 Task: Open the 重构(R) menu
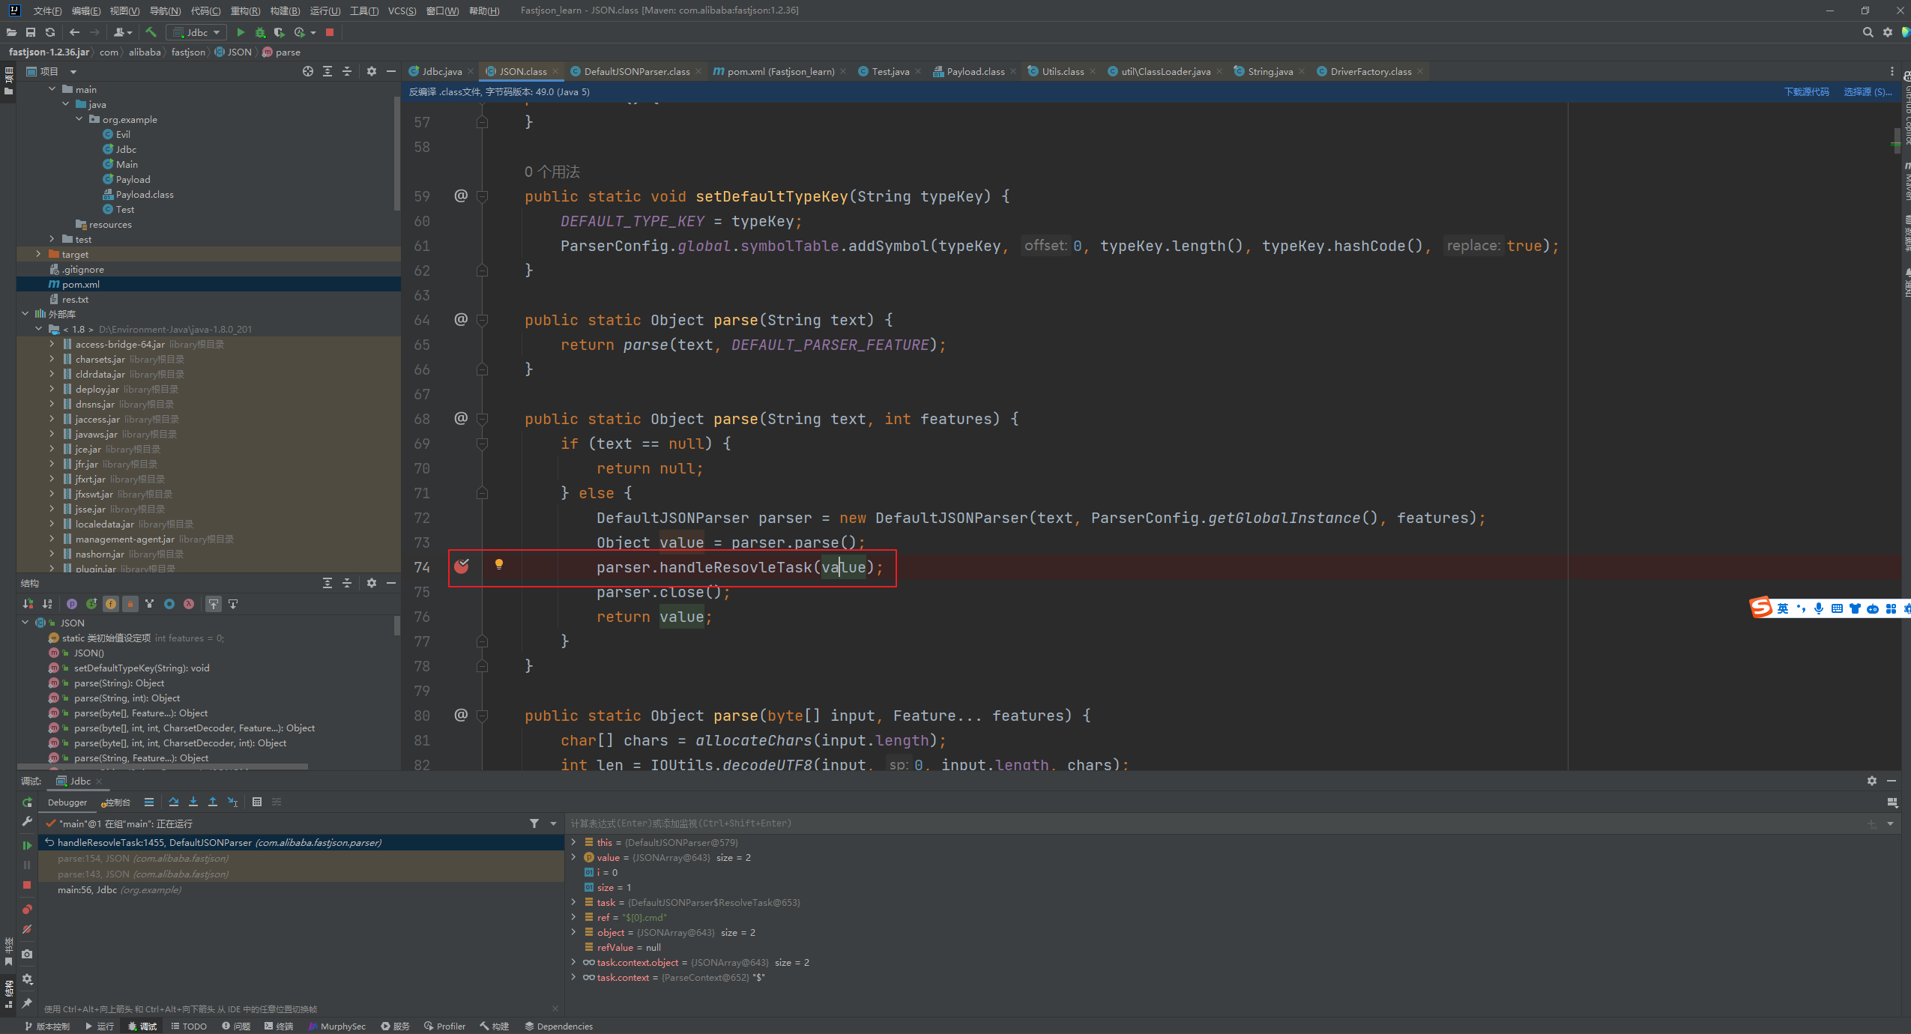245,10
